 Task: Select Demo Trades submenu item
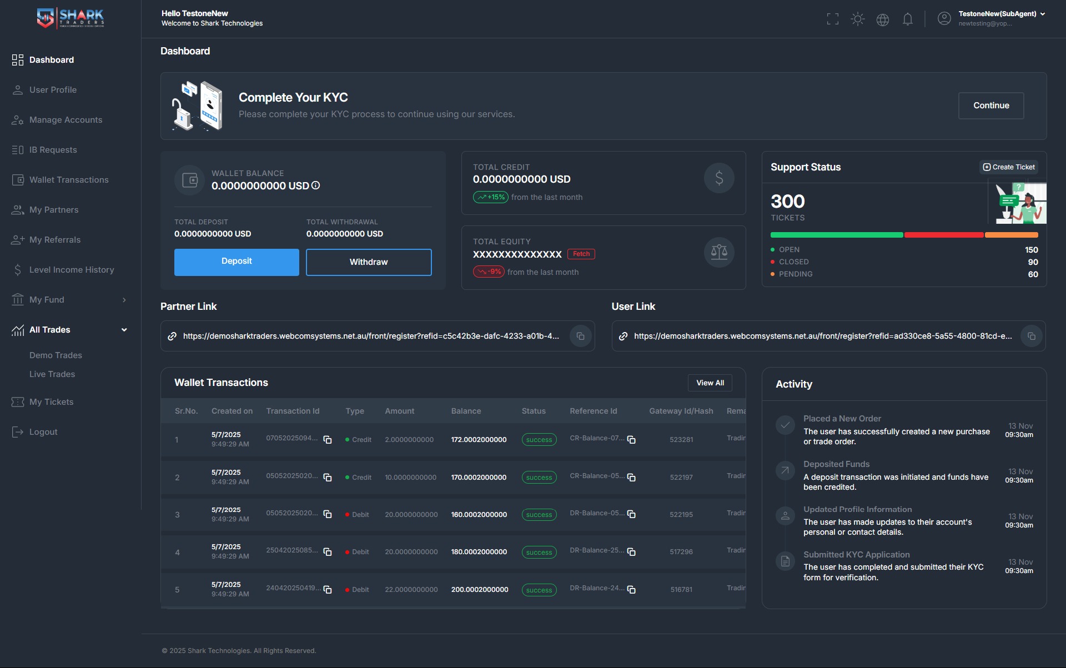tap(56, 355)
